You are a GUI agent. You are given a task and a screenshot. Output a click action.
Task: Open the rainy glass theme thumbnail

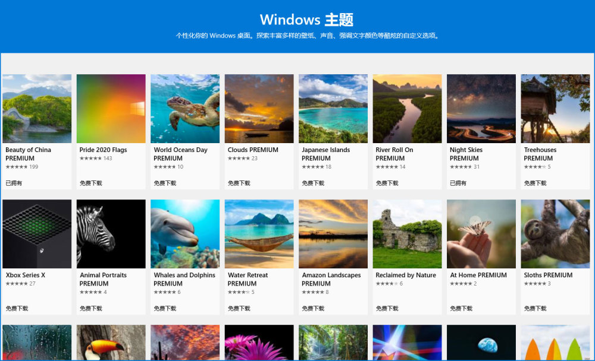click(x=37, y=343)
